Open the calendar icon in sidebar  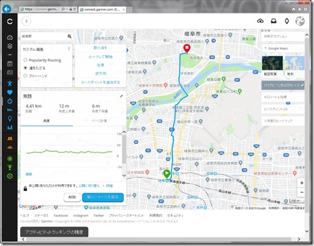(x=9, y=64)
